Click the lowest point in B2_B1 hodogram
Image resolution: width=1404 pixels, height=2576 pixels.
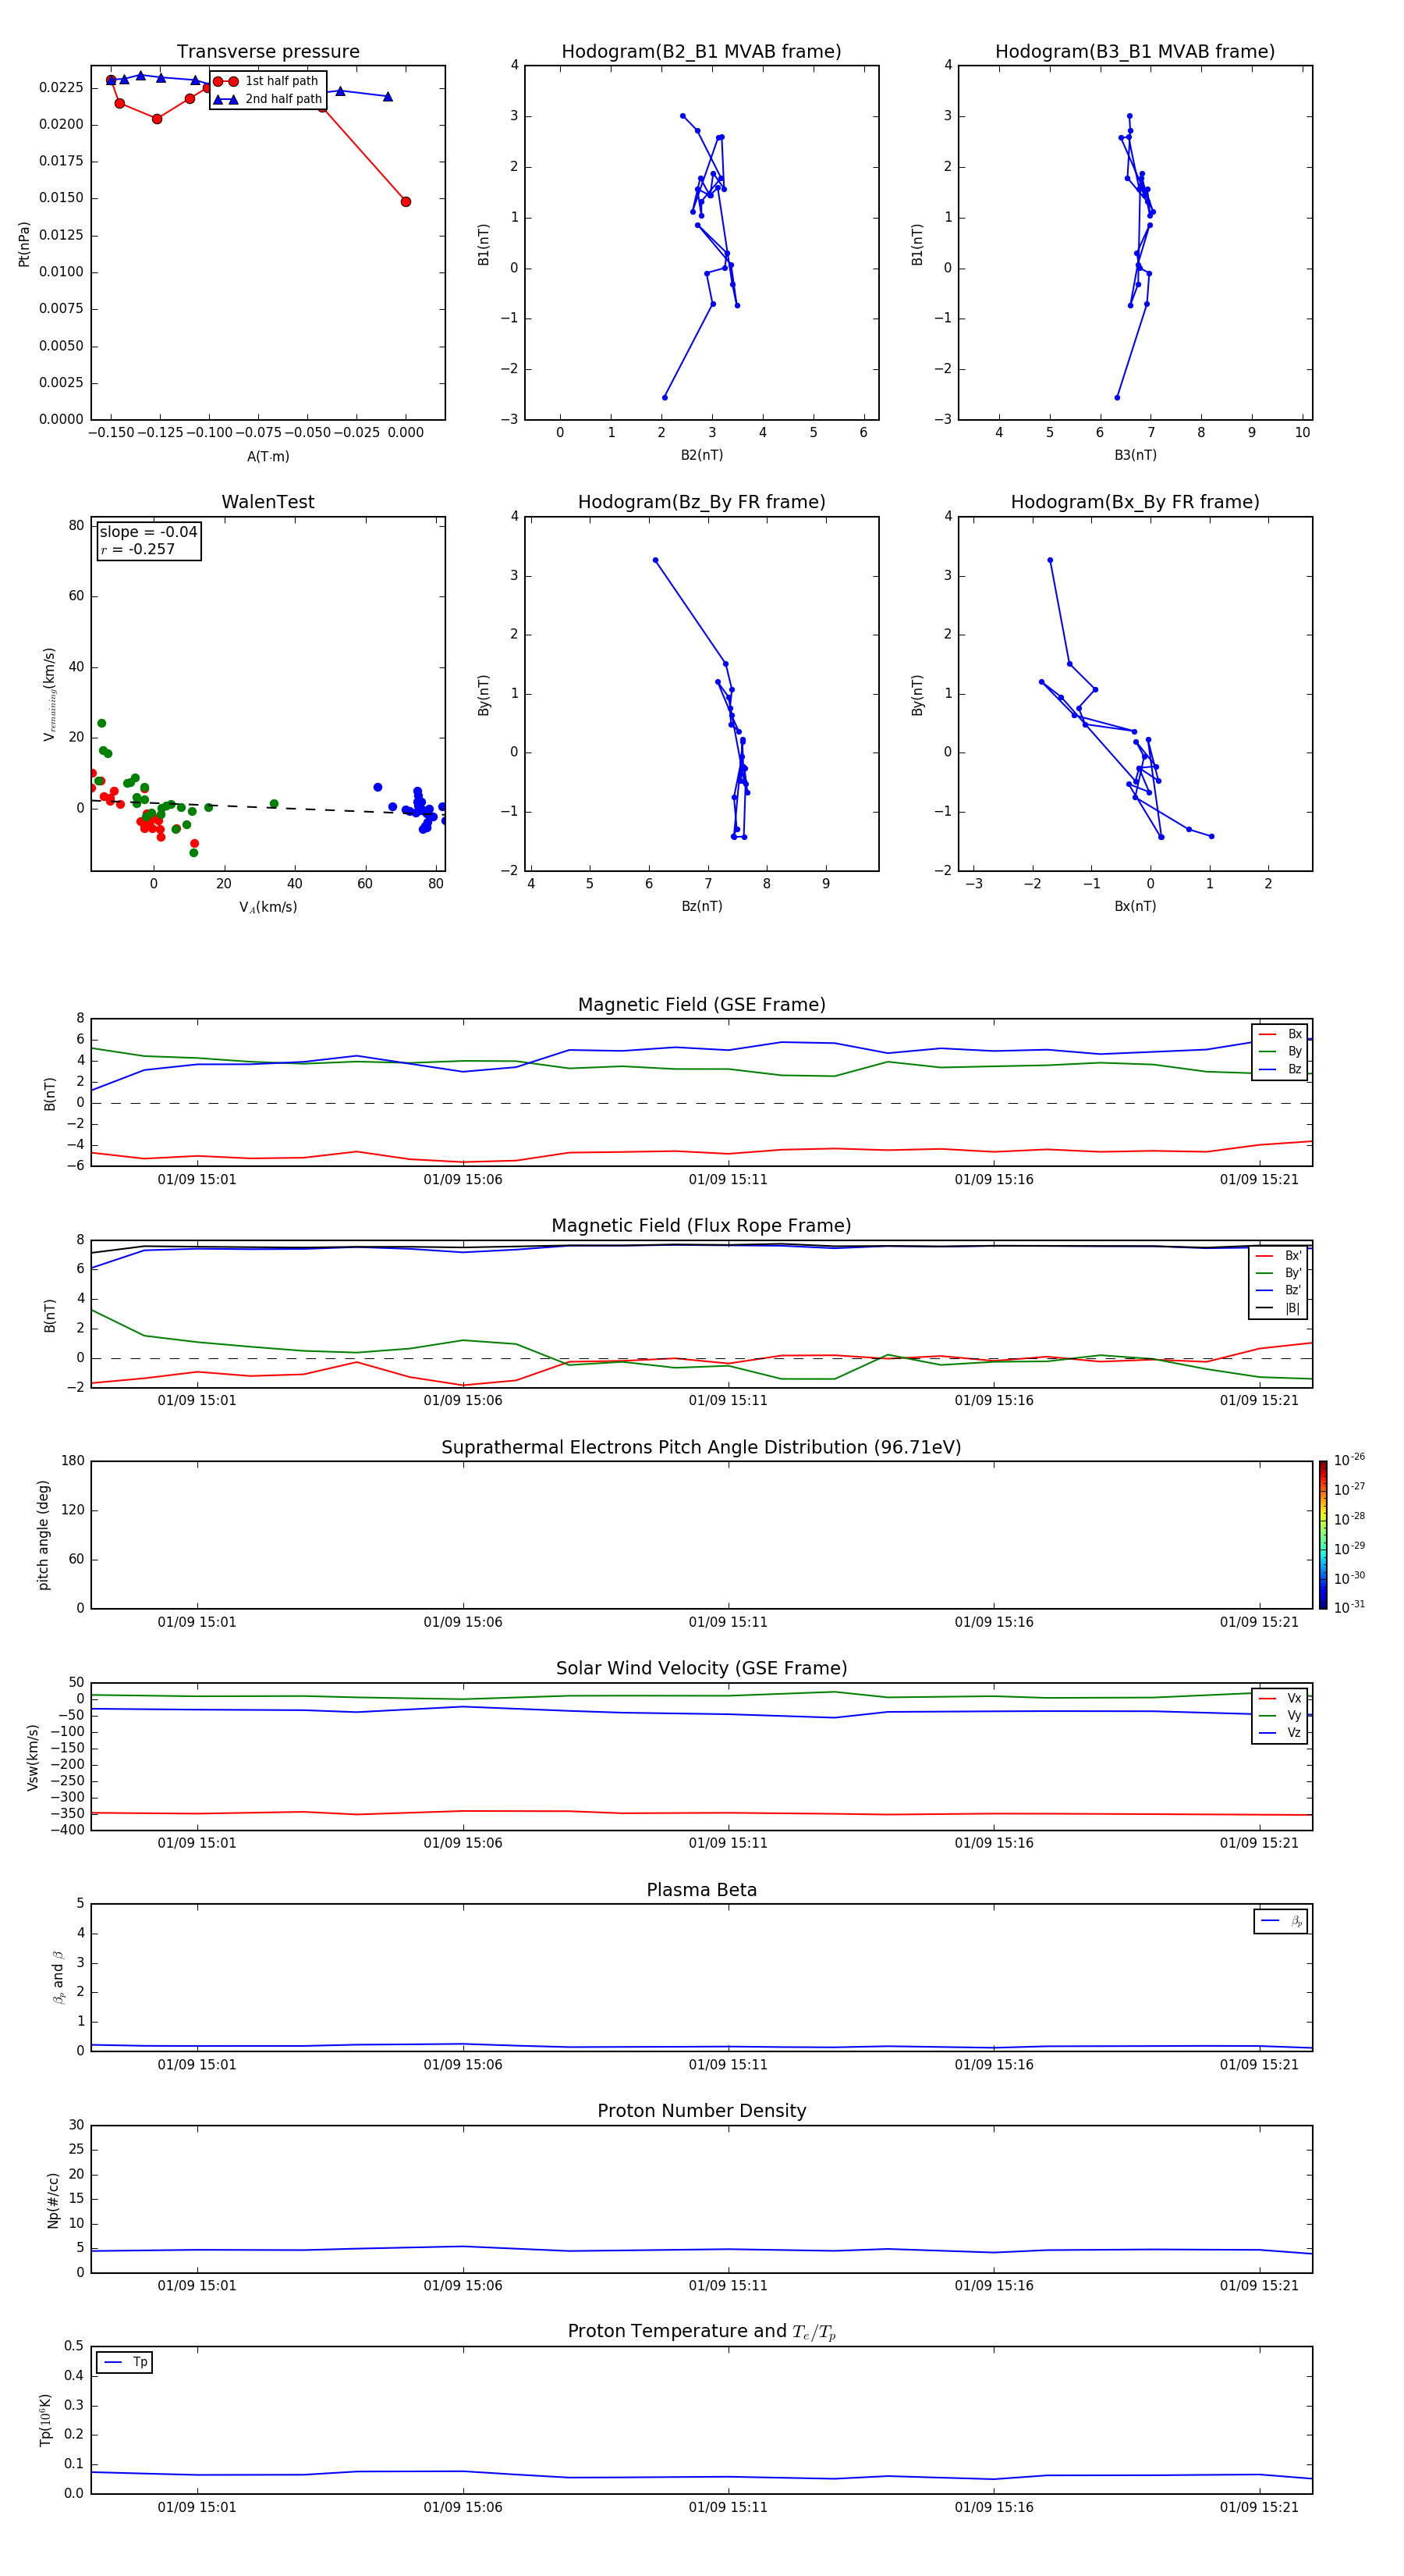(x=665, y=398)
